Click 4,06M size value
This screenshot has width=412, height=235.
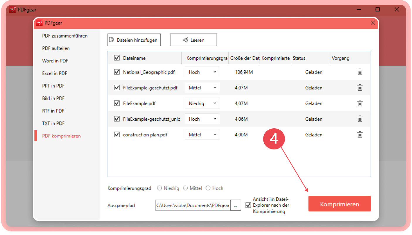[x=241, y=119]
